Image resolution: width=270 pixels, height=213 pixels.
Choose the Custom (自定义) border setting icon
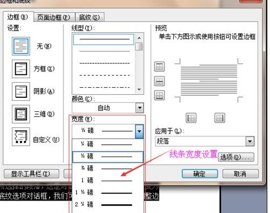pyautogui.click(x=21, y=137)
